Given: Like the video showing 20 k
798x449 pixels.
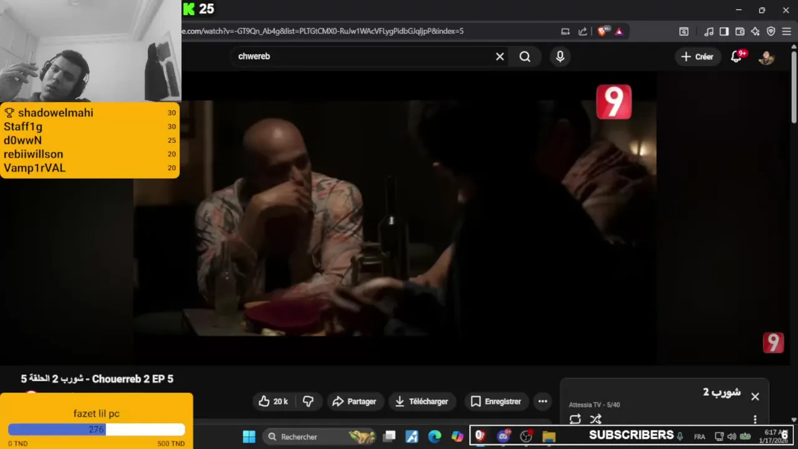Looking at the screenshot, I should coord(273,402).
